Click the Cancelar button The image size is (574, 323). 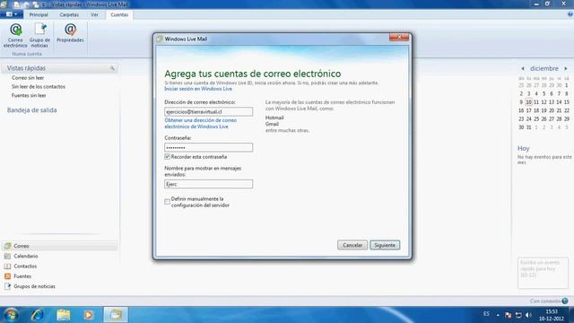352,245
